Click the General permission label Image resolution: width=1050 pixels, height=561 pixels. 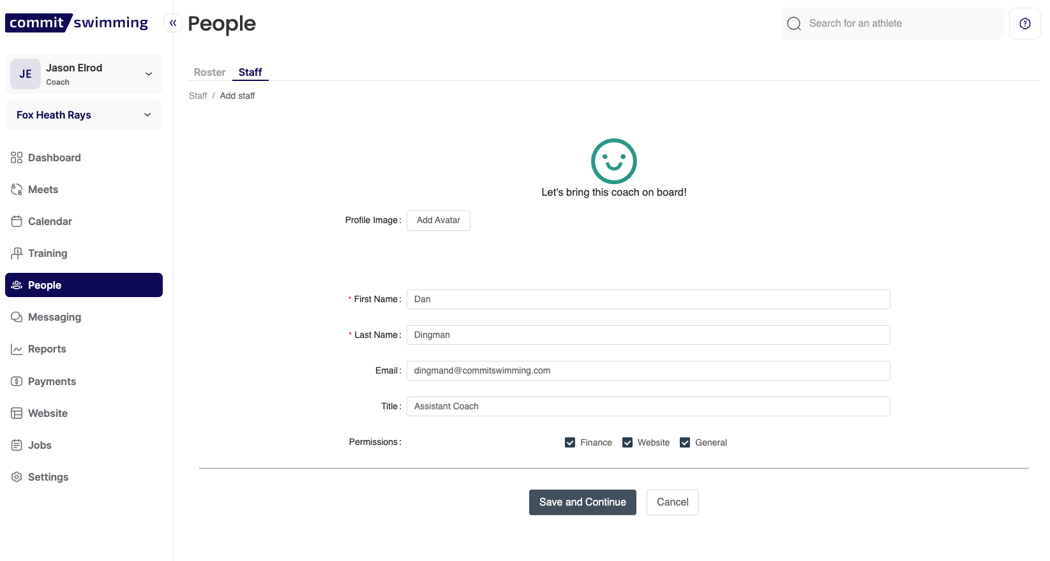tap(711, 442)
